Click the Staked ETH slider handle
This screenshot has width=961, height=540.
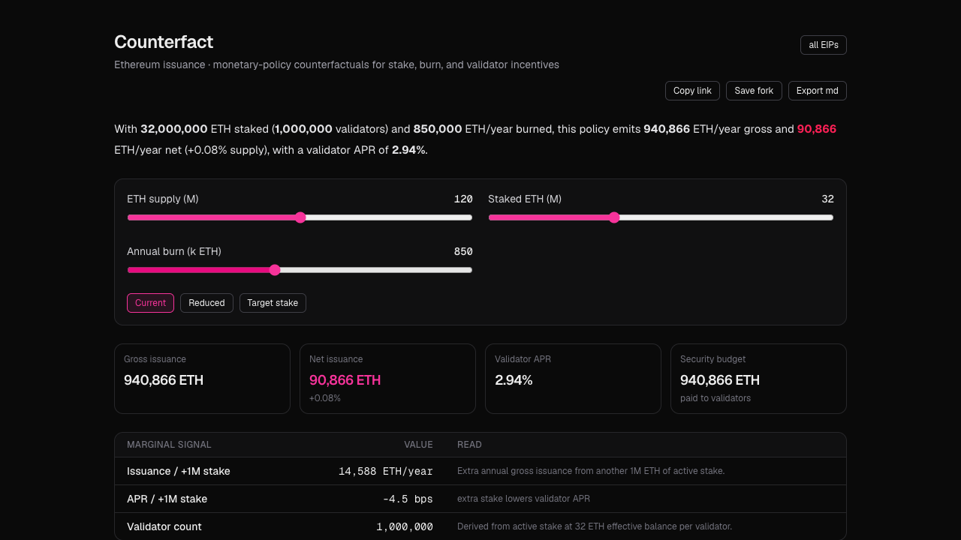(614, 217)
